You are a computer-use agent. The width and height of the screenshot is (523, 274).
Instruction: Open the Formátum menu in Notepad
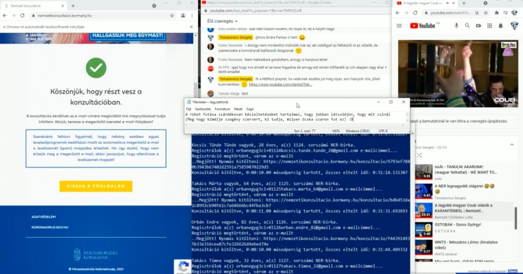point(223,109)
